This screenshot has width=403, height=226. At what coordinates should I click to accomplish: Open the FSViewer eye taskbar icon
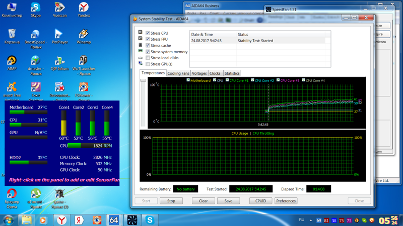97,220
